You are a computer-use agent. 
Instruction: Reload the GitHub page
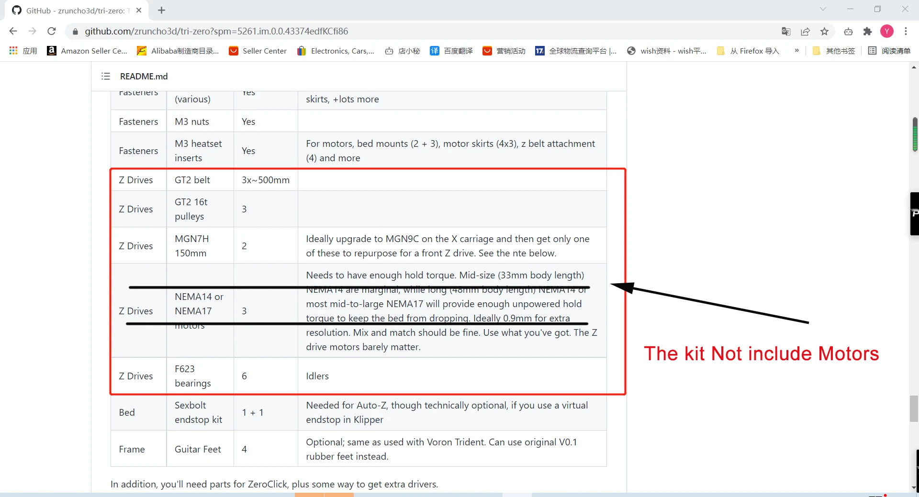[52, 31]
